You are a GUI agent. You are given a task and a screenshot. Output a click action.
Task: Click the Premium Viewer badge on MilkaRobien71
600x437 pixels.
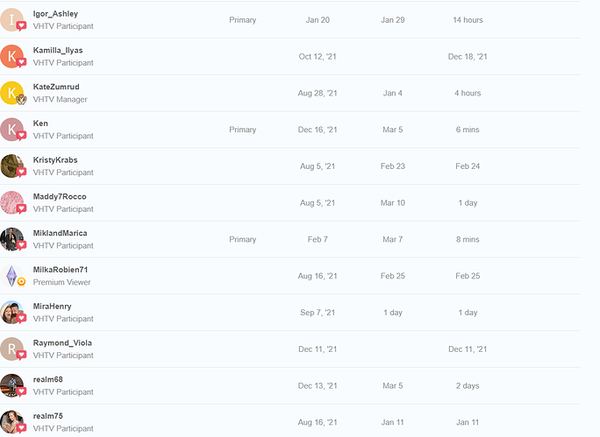(x=21, y=282)
